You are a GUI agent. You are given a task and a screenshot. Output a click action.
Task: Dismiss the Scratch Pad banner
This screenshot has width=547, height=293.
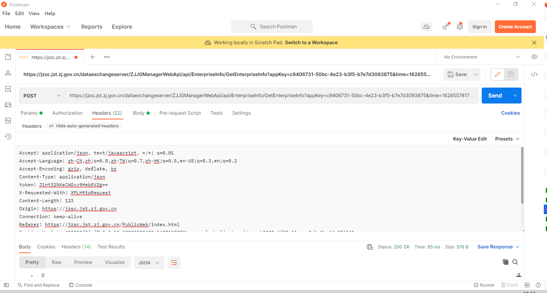coord(534,43)
